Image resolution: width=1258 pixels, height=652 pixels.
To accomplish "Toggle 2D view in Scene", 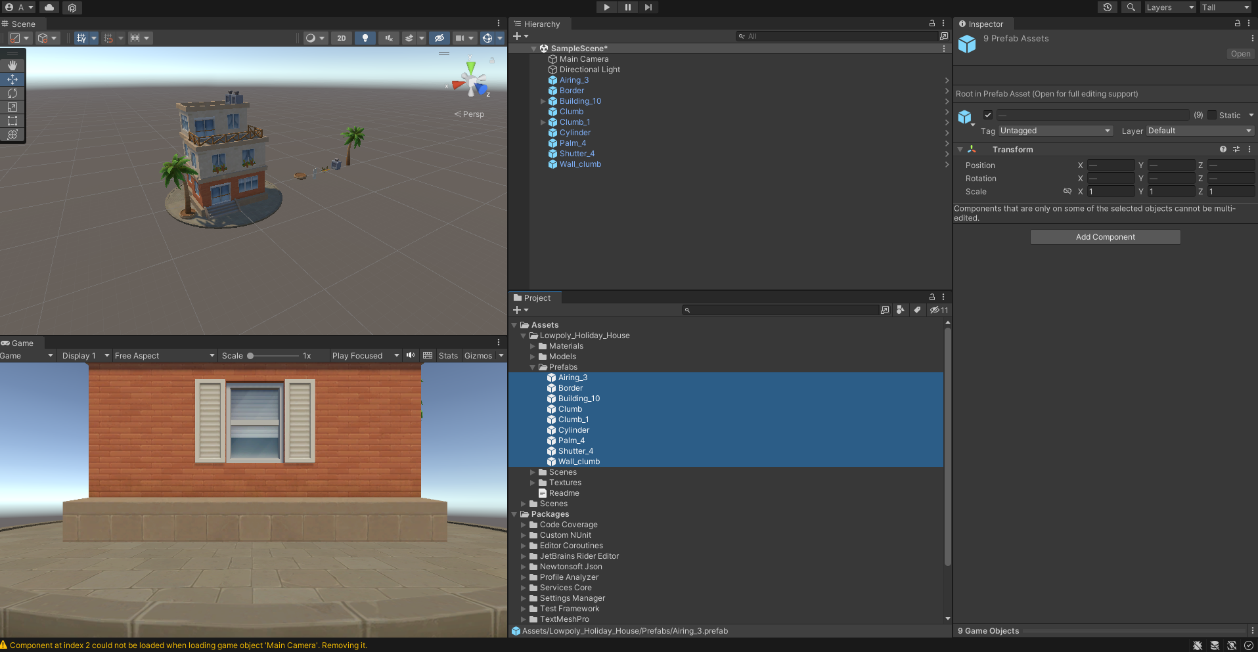I will (342, 38).
